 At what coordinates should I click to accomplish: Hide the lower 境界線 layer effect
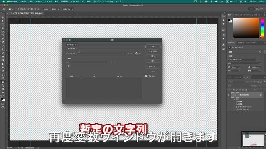pyautogui.click(x=236, y=104)
